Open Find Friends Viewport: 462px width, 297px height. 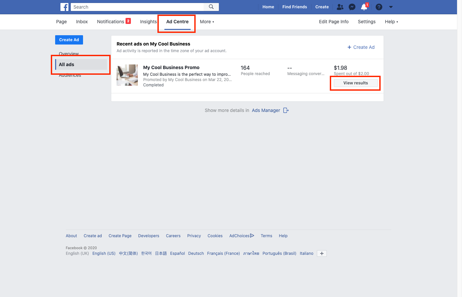tap(295, 7)
